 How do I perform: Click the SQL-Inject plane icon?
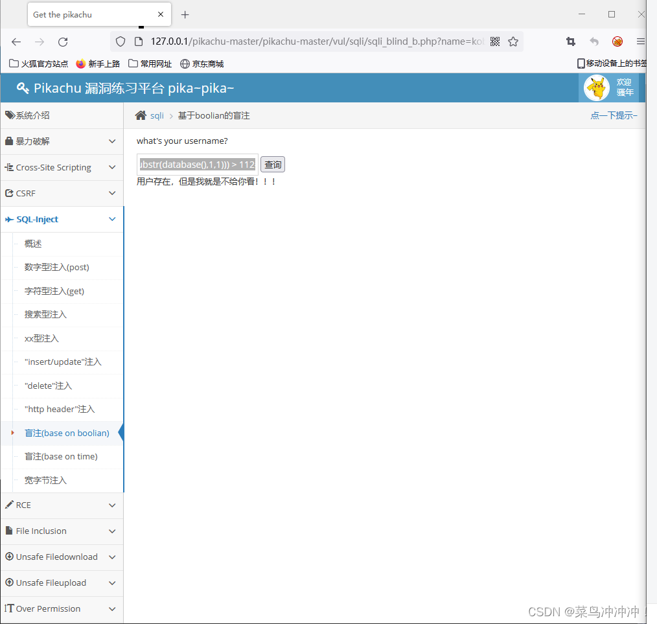(9, 219)
